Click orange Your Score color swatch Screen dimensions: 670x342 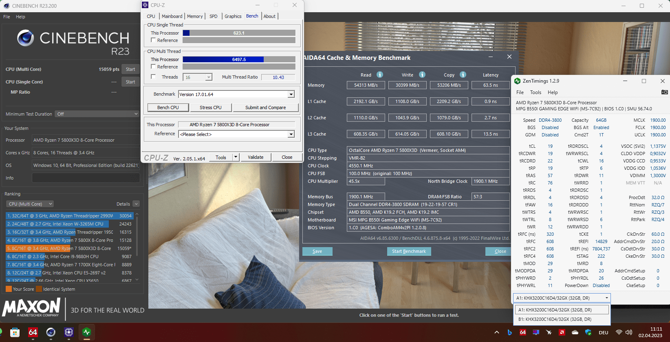(9, 289)
